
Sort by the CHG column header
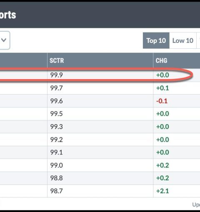pos(161,60)
